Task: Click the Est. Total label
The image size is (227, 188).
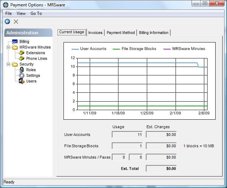Action: click(130, 169)
